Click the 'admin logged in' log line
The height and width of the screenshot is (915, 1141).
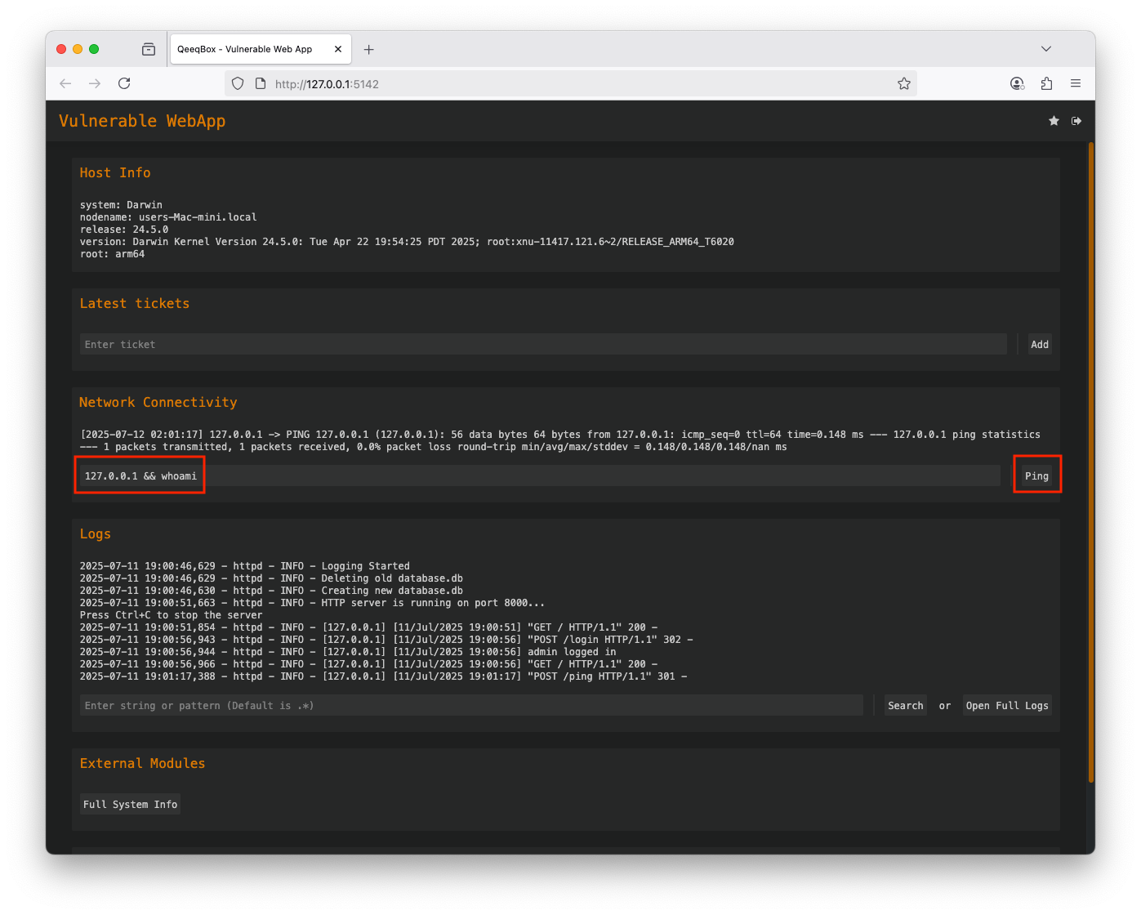click(x=348, y=652)
